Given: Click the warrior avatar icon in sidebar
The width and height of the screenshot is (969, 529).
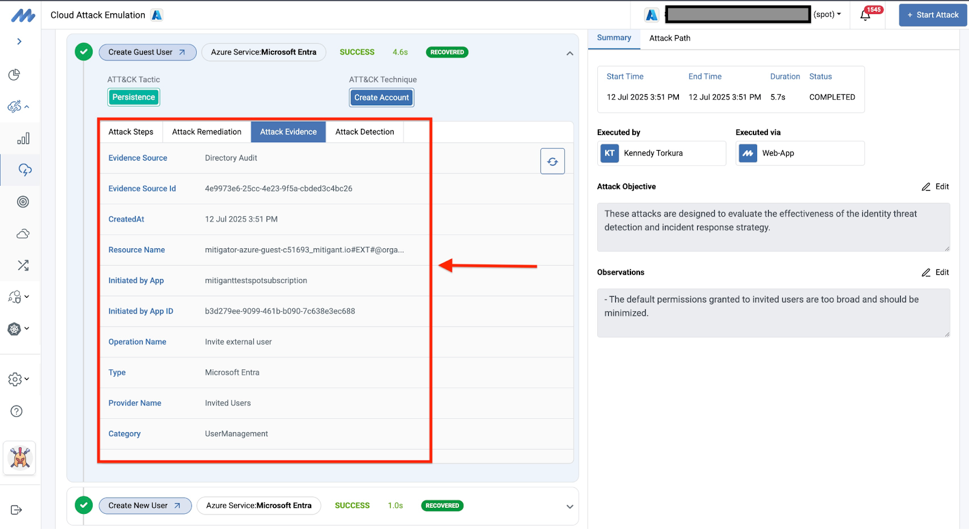Looking at the screenshot, I should click(x=20, y=458).
